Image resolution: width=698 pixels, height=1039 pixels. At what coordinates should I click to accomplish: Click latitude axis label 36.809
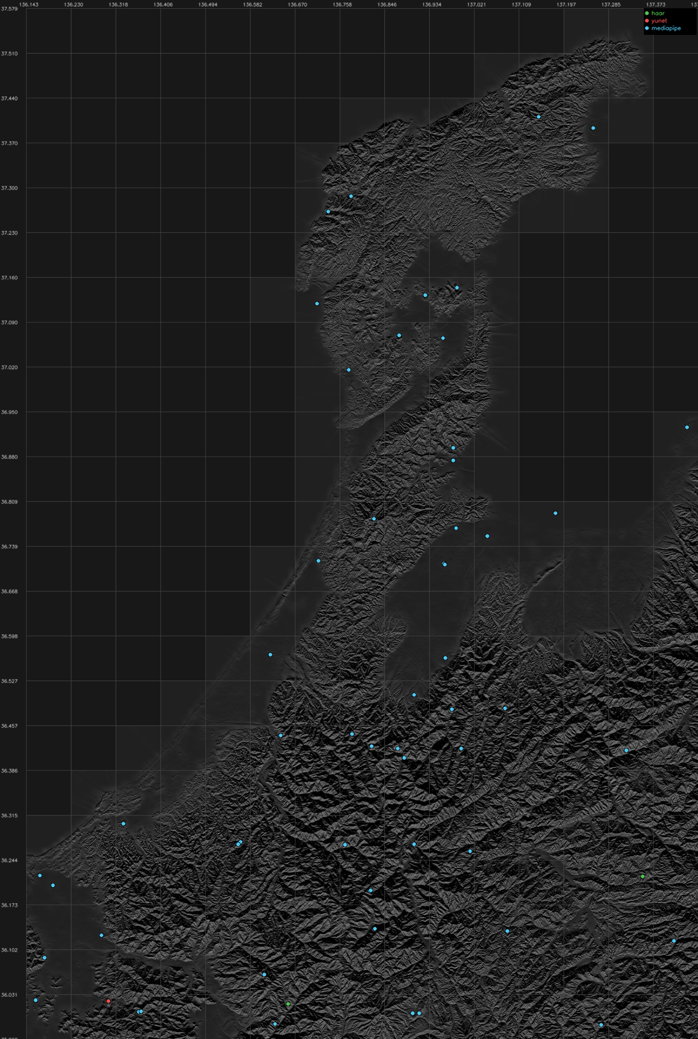[9, 502]
